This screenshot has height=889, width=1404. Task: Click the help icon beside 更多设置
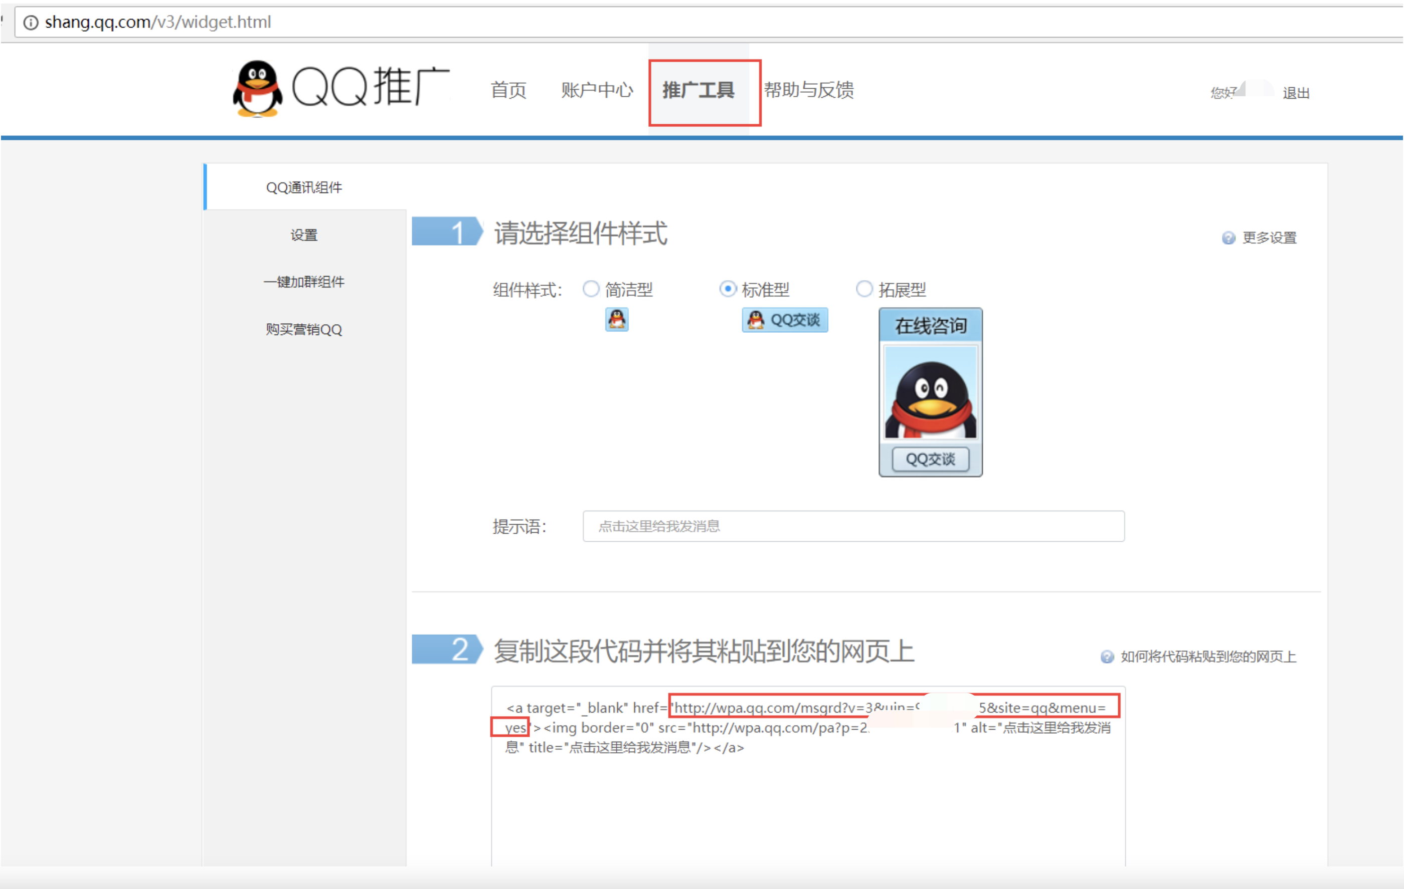pyautogui.click(x=1228, y=238)
